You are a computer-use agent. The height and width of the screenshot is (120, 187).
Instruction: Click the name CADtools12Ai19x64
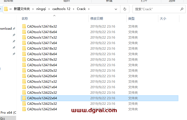point(42,65)
